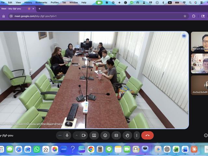
Task: Open Notes from the Dock
Action: pyautogui.click(x=118, y=149)
